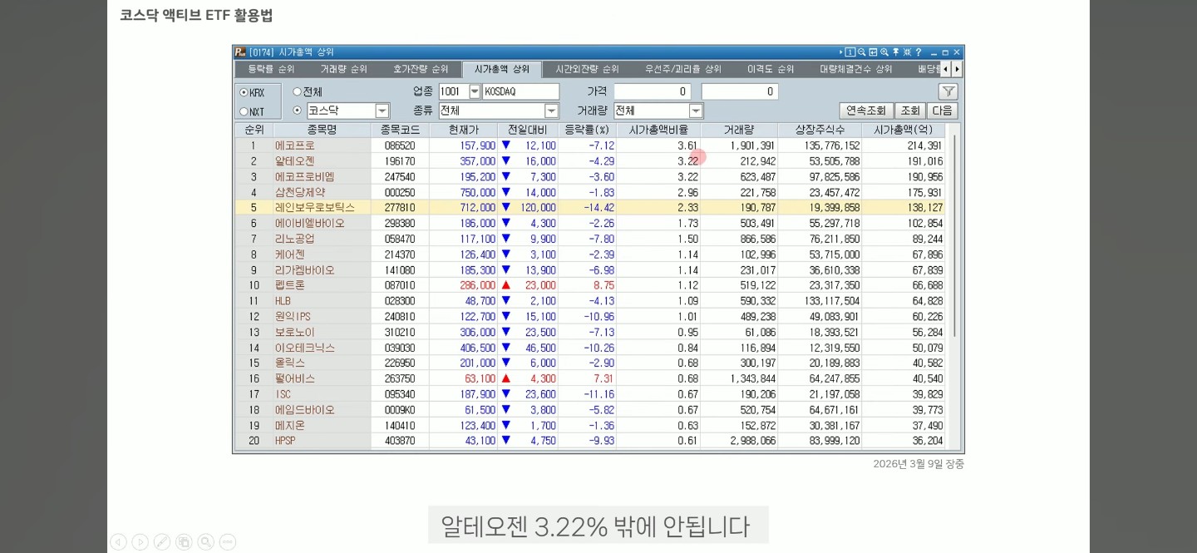Switch to the 거래량 순위 tab
Image resolution: width=1197 pixels, height=553 pixels.
[343, 70]
